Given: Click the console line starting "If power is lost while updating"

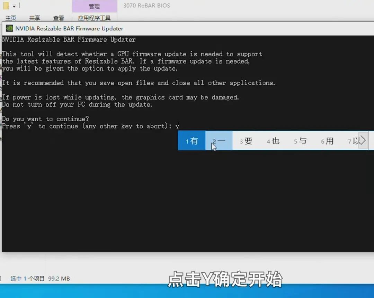Looking at the screenshot, I should [121, 97].
